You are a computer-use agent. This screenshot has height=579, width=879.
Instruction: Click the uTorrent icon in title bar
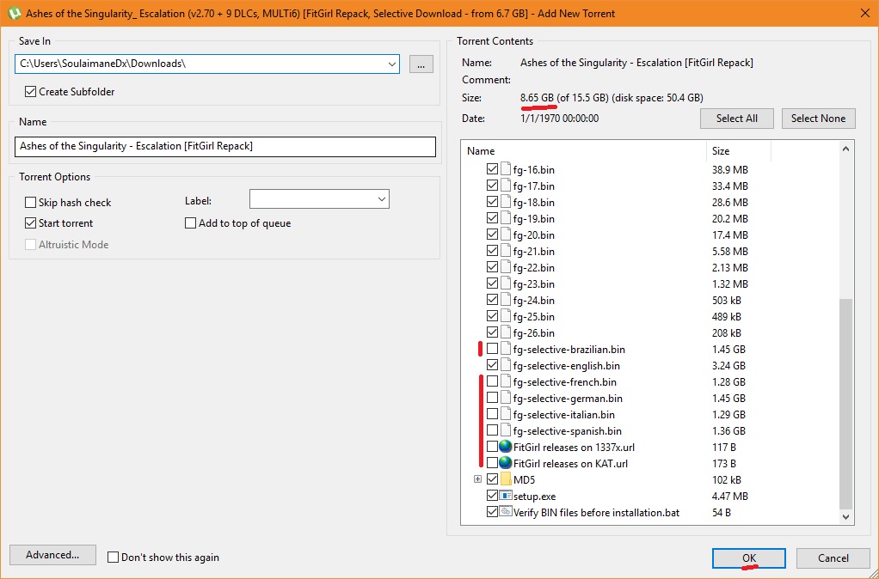(x=13, y=13)
